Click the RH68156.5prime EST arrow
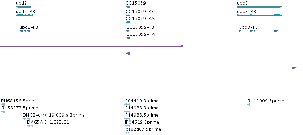 pyautogui.click(x=3, y=105)
